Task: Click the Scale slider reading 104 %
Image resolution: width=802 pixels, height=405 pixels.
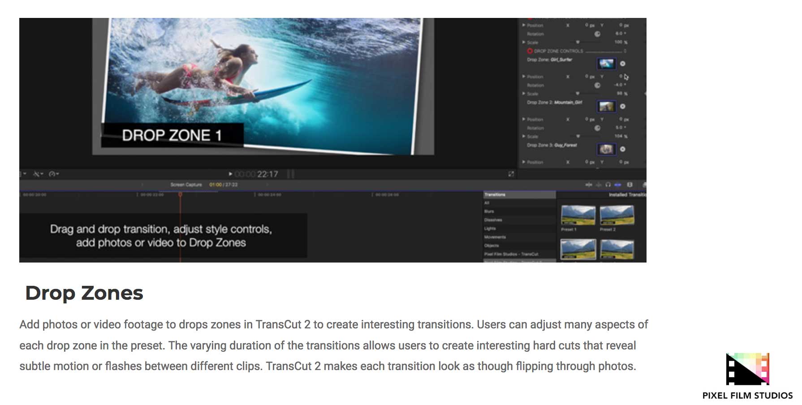Action: tap(578, 136)
